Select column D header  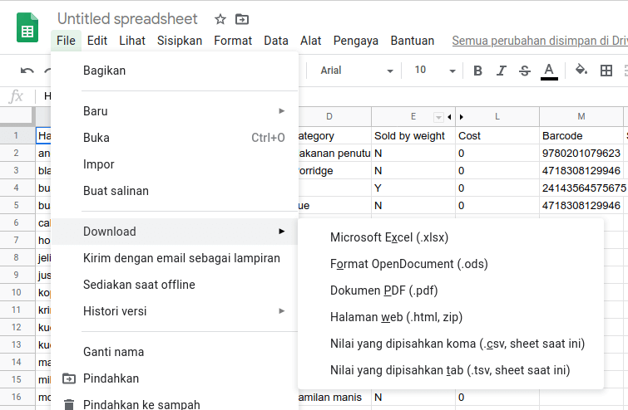334,117
